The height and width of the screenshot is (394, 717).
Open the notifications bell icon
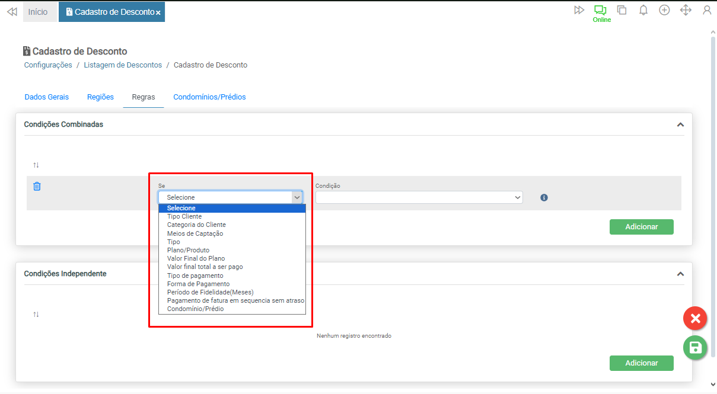point(643,10)
